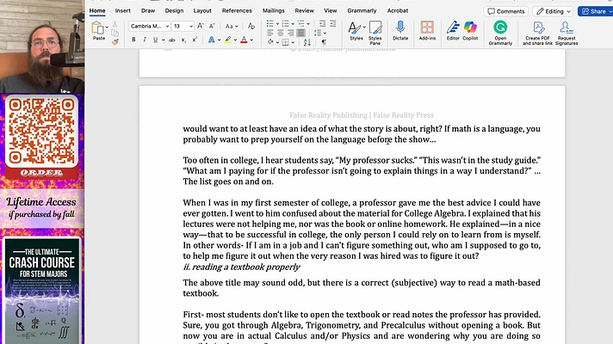This screenshot has width=613, height=344.
Task: Apply superscript formatting
Action: (x=195, y=40)
